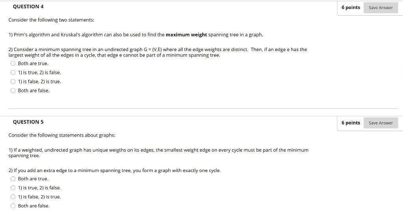The image size is (403, 216).
Task: Mark 'Both are false' for Question 5
Action: click(x=13, y=206)
